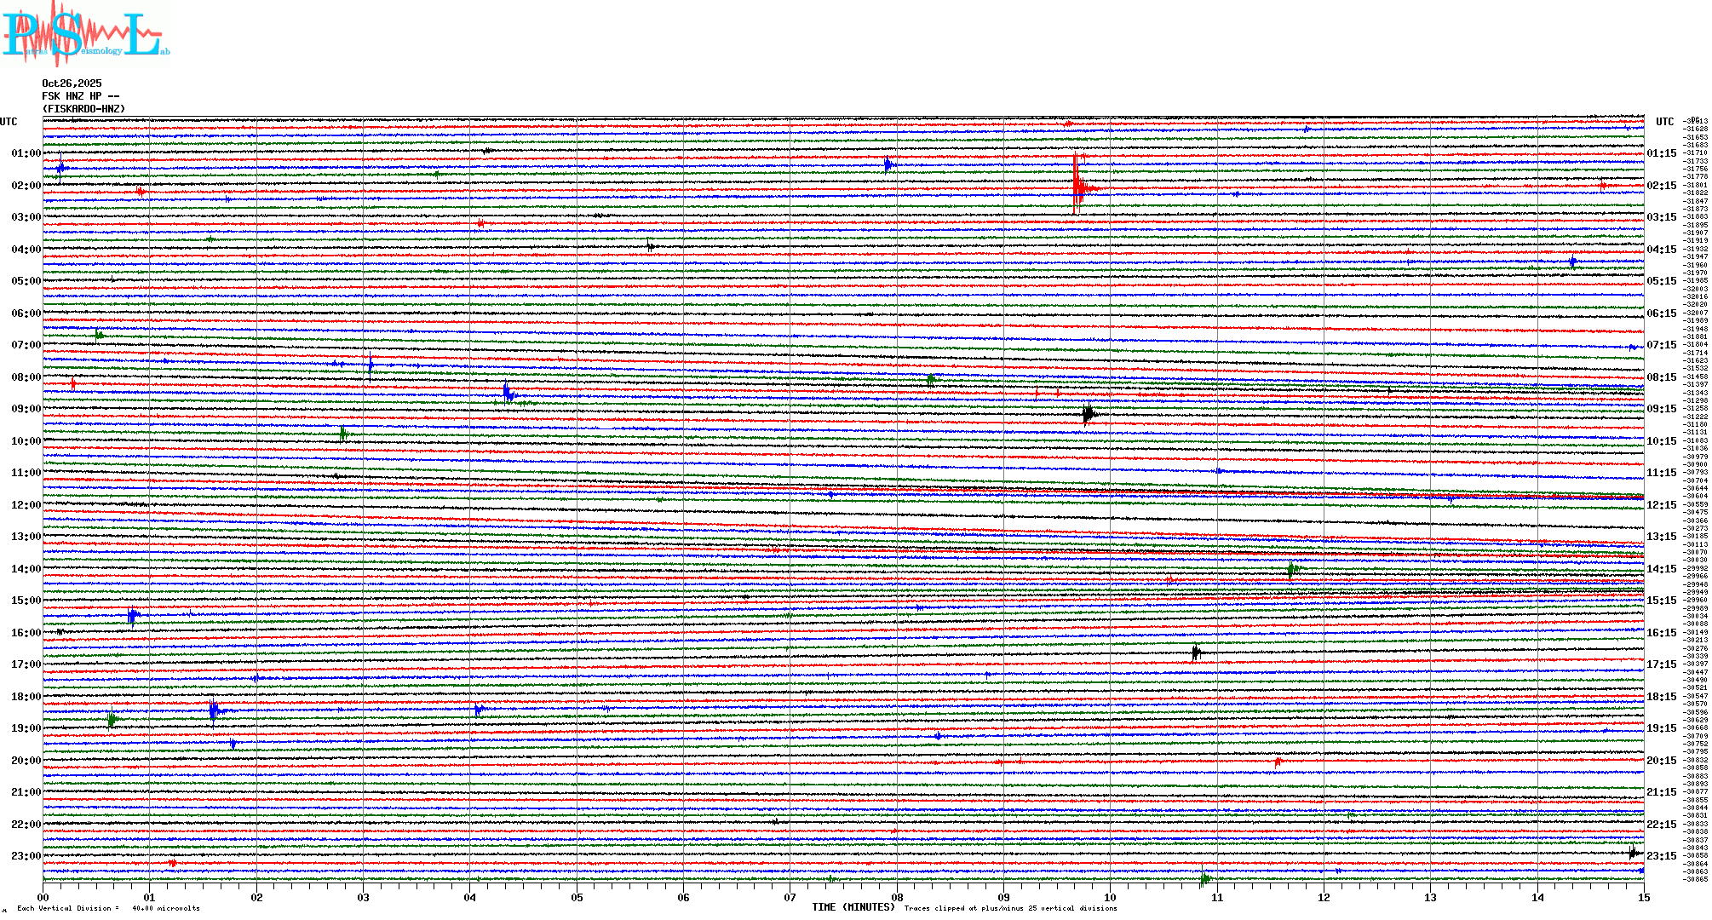The image size is (1712, 920).
Task: Click the 01:00 row label
Action: (26, 153)
